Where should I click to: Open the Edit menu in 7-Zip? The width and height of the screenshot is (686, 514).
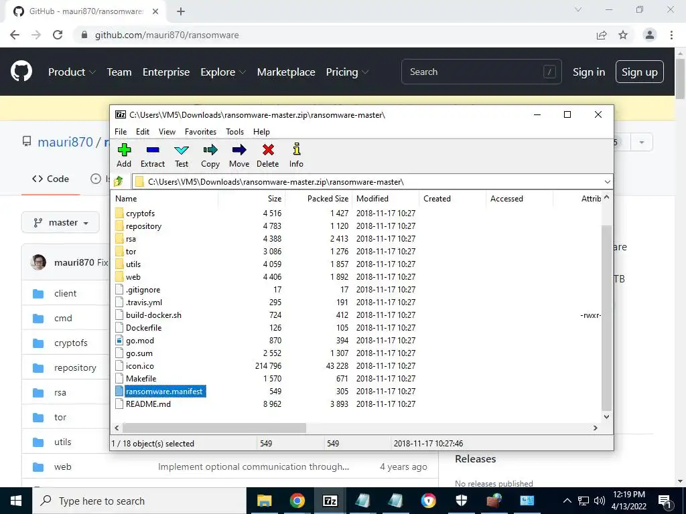[x=143, y=132]
